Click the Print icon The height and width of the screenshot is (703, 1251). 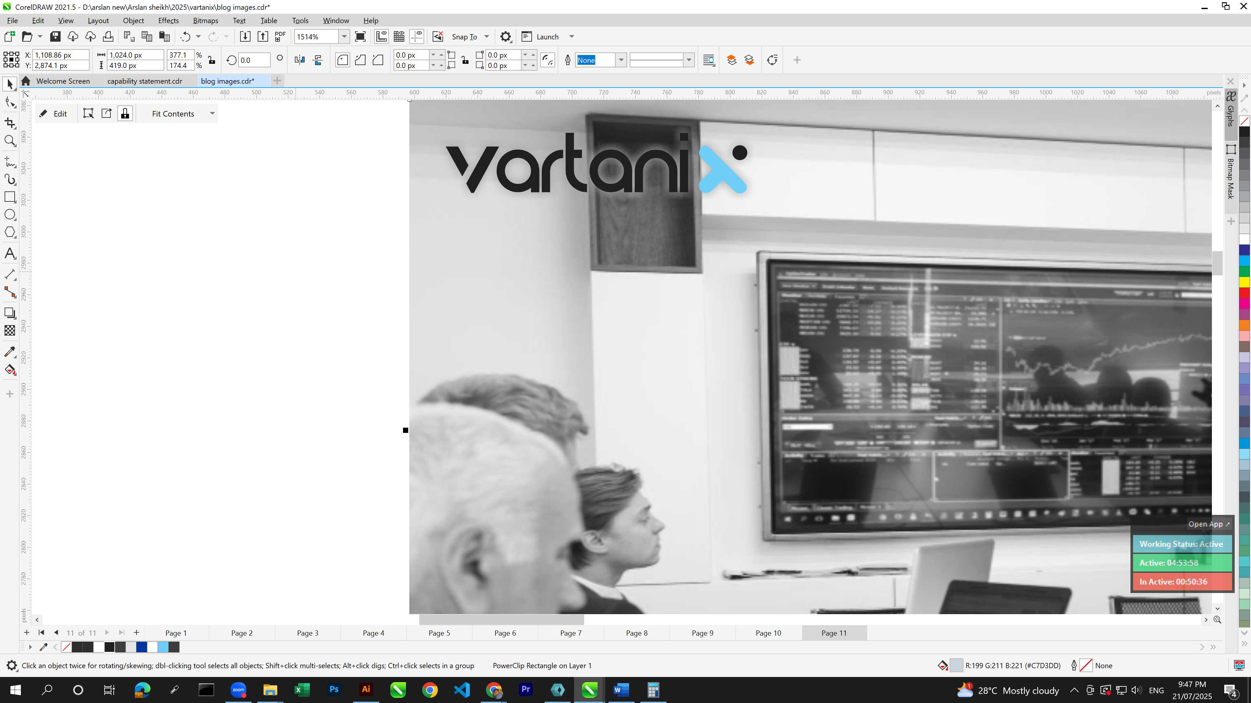(x=108, y=37)
